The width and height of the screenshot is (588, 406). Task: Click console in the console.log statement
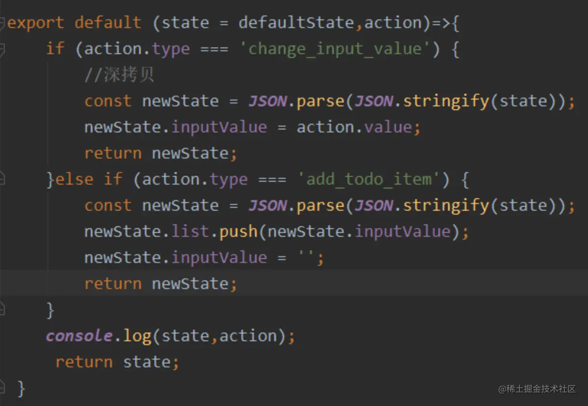click(79, 335)
